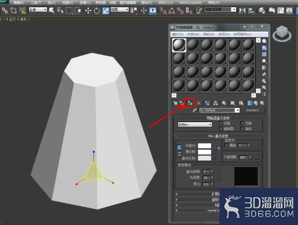Screen dimensions: 298x225
Task: Open 全部 selection filter dropdown
Action: (x=38, y=9)
